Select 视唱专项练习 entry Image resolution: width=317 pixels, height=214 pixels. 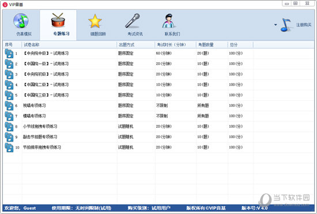[x=35, y=105]
